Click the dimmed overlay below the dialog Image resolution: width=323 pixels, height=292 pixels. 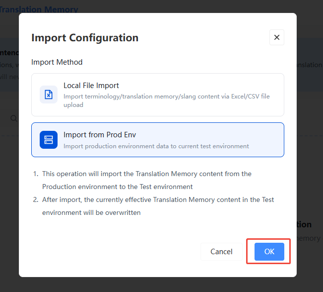pos(158,285)
